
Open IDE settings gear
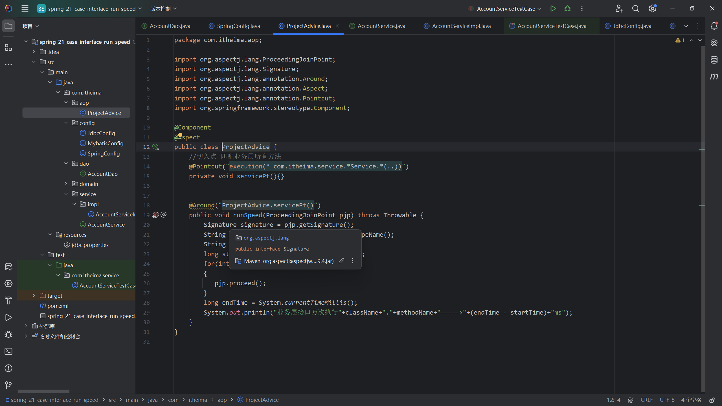click(x=653, y=8)
